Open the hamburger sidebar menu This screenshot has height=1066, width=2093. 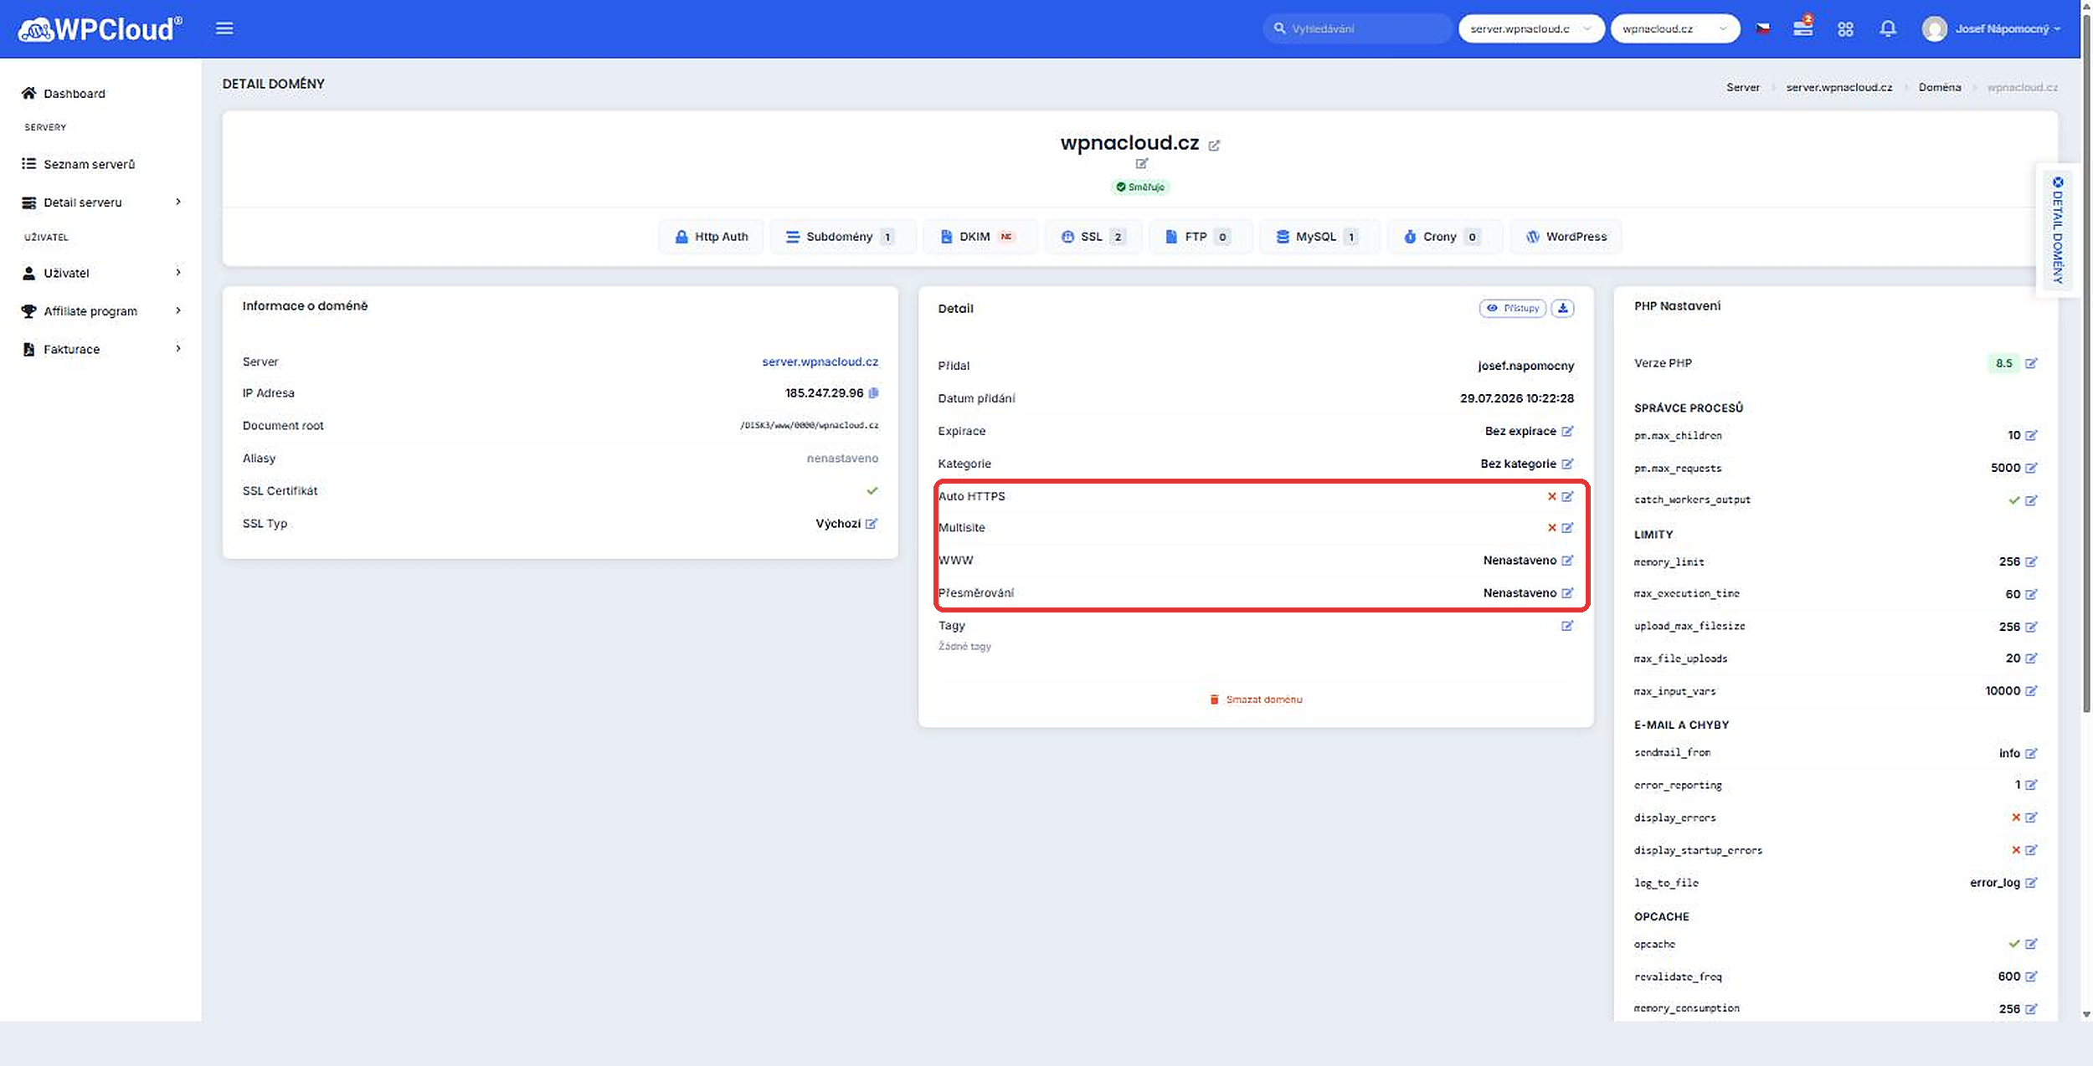pyautogui.click(x=224, y=28)
